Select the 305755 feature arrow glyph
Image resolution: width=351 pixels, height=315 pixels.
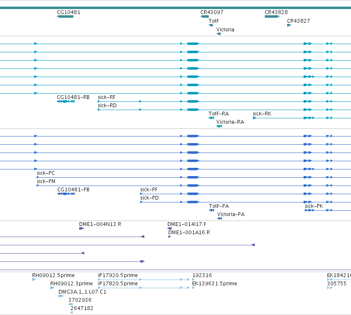click(x=330, y=288)
